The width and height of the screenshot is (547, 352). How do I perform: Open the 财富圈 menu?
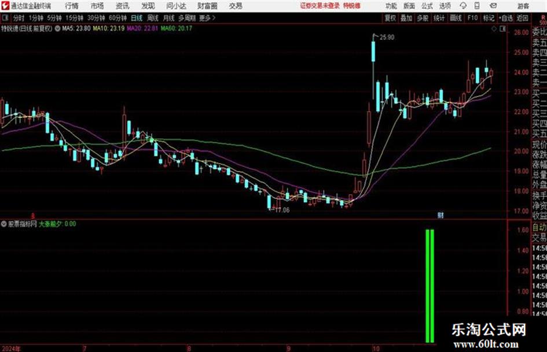(207, 6)
